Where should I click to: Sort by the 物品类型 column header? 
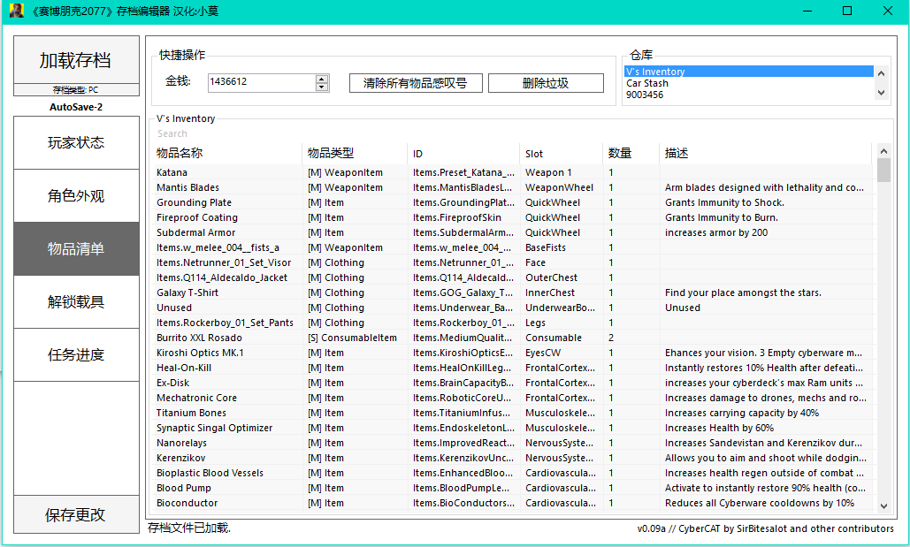(x=354, y=154)
